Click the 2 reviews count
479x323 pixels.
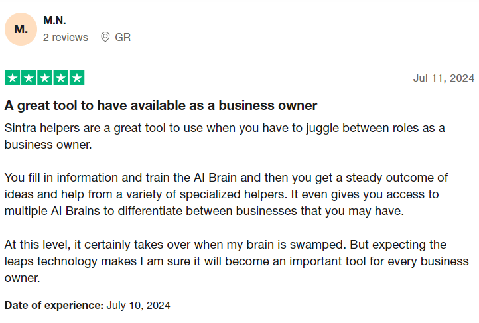(x=66, y=37)
